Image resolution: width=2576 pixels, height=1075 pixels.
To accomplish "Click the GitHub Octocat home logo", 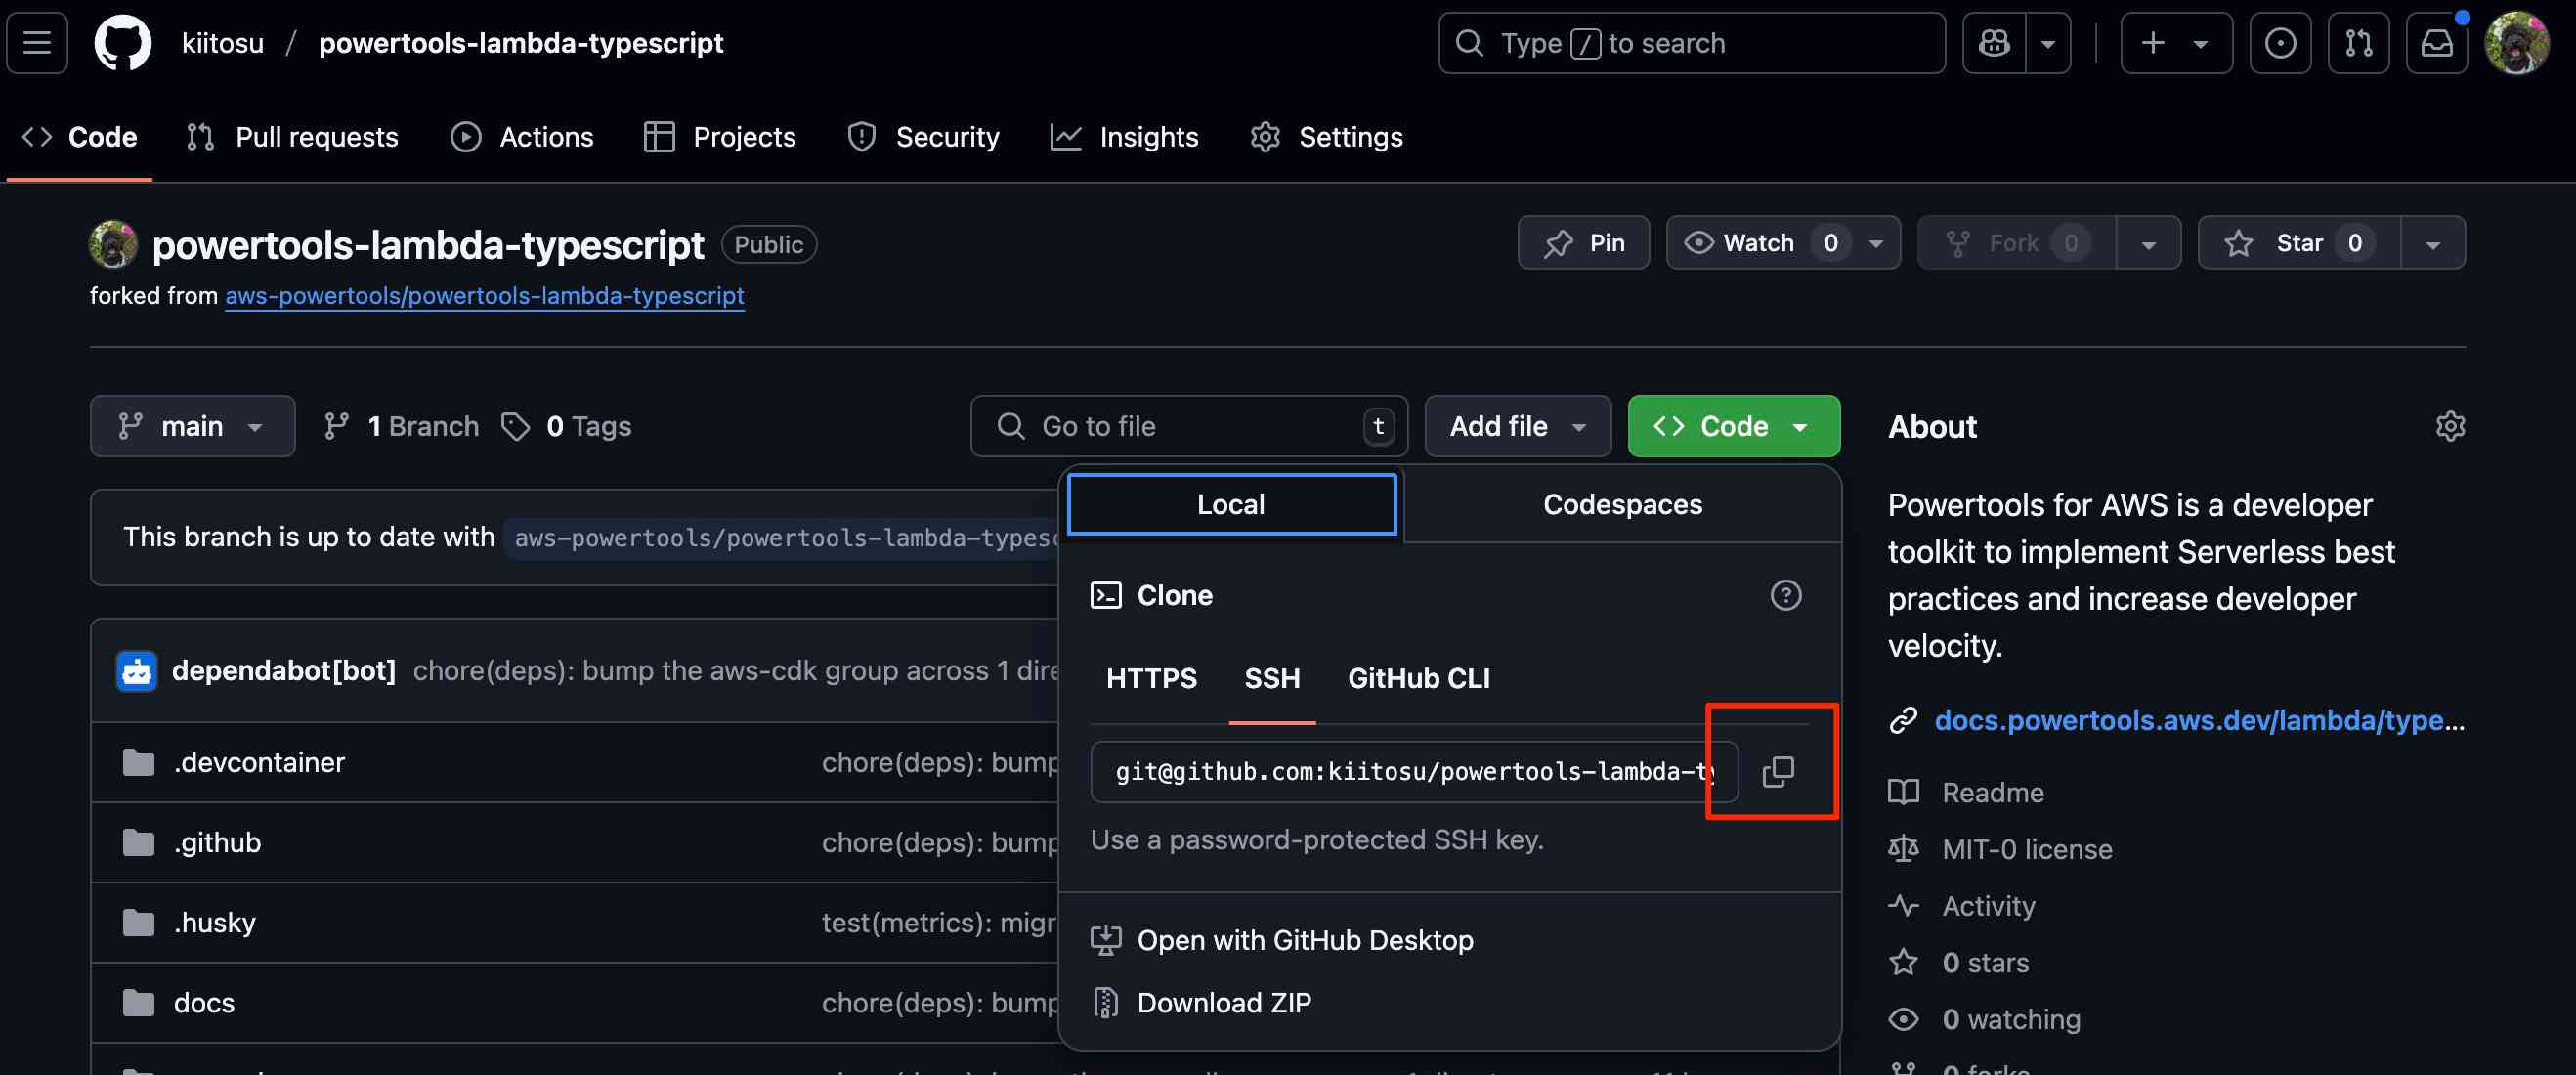I will tap(122, 43).
